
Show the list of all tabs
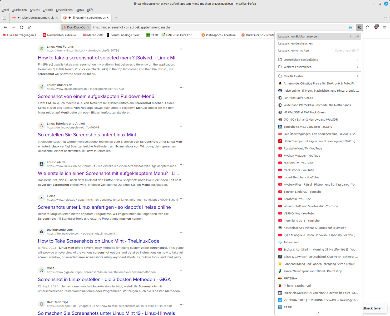[386, 18]
